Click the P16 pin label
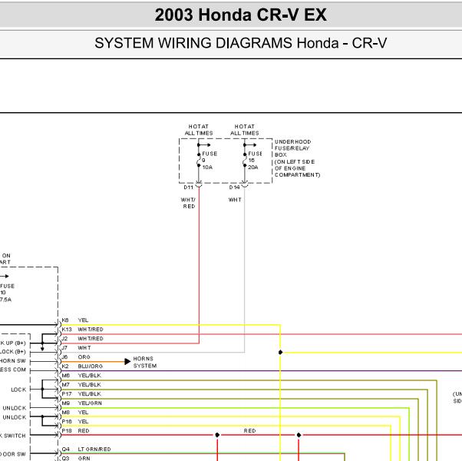The height and width of the screenshot is (461, 462). coord(67,422)
